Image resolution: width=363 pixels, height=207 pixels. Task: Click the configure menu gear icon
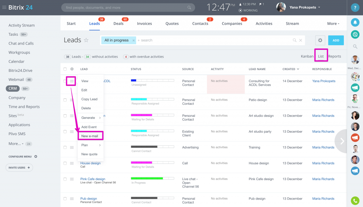click(36, 156)
